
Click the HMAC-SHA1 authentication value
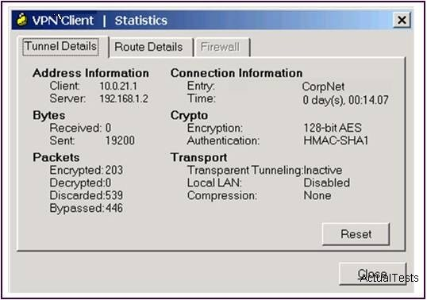[x=336, y=140]
